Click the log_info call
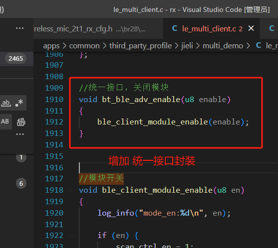The height and width of the screenshot is (248, 278). point(116,213)
